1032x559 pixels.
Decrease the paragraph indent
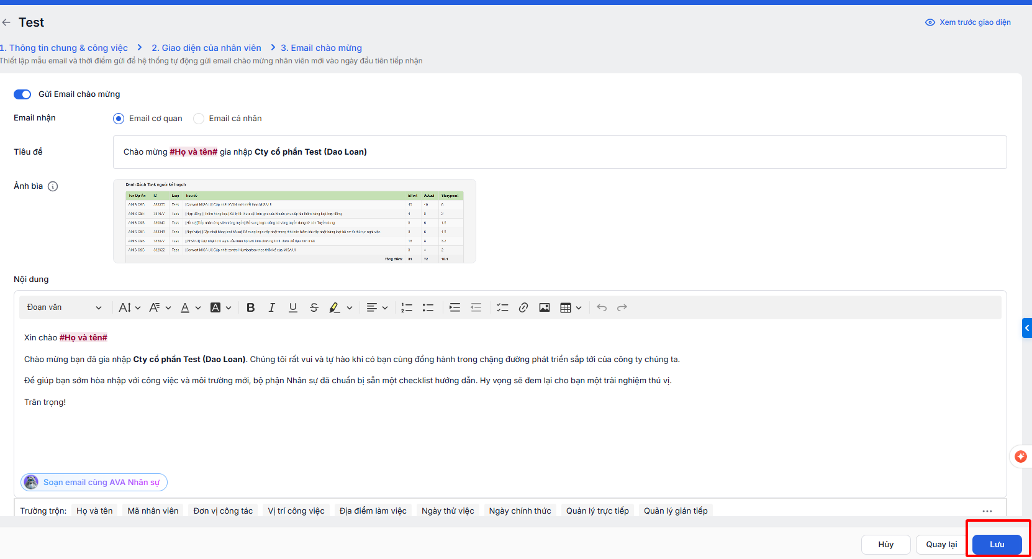point(476,307)
